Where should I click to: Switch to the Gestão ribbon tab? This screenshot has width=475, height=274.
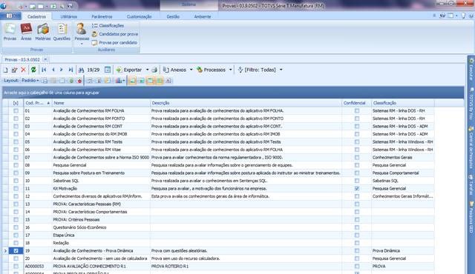pyautogui.click(x=173, y=16)
